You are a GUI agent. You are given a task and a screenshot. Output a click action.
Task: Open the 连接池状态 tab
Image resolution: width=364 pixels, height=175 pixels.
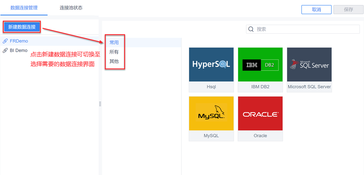point(71,8)
